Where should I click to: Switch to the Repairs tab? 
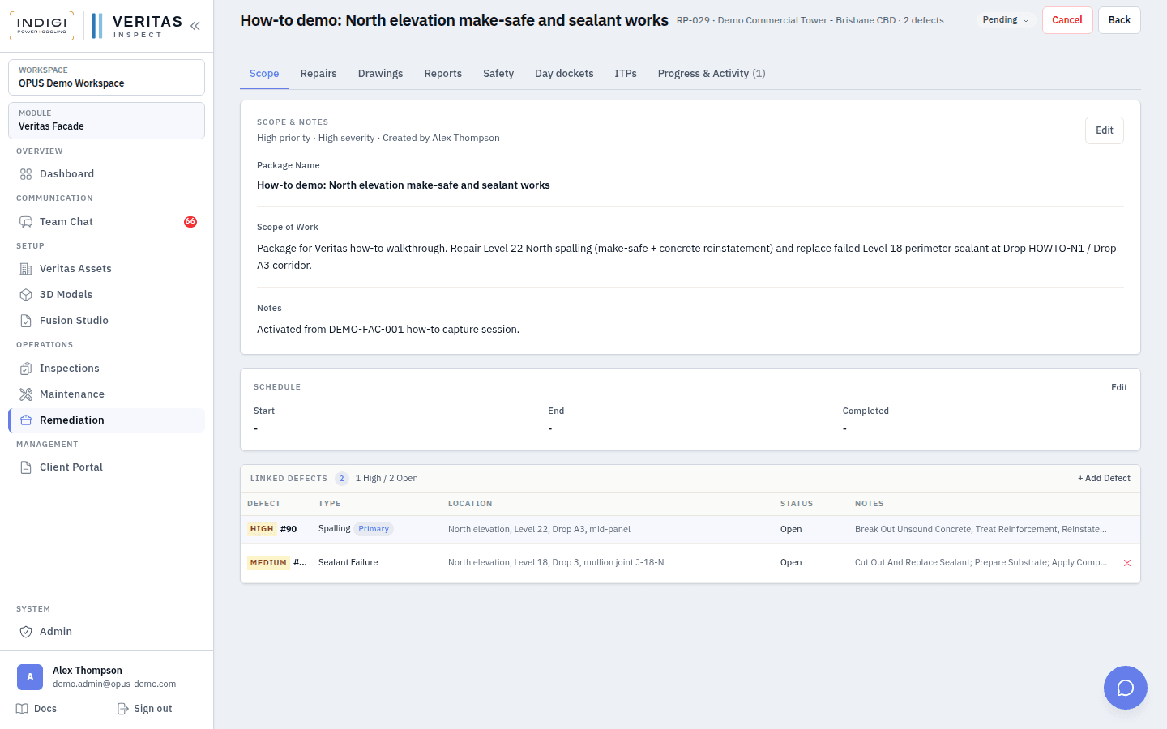click(x=318, y=74)
